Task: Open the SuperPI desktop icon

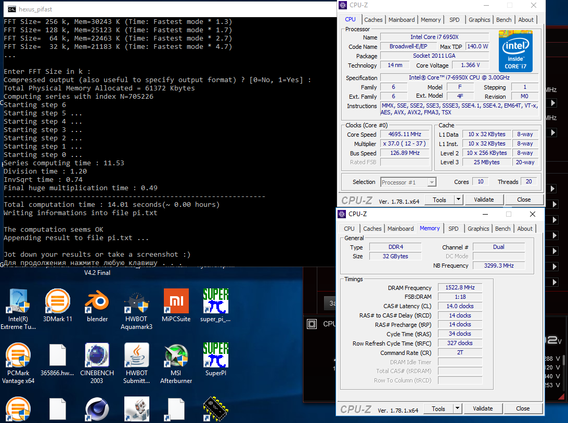Action: (215, 359)
